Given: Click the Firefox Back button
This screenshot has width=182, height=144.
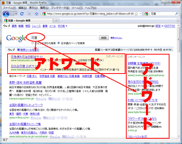Looking at the screenshot, I should pyautogui.click(x=6, y=14).
